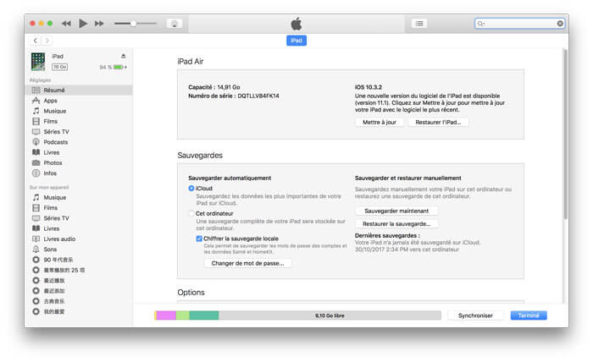Open Résumé in the settings sidebar

[79, 90]
